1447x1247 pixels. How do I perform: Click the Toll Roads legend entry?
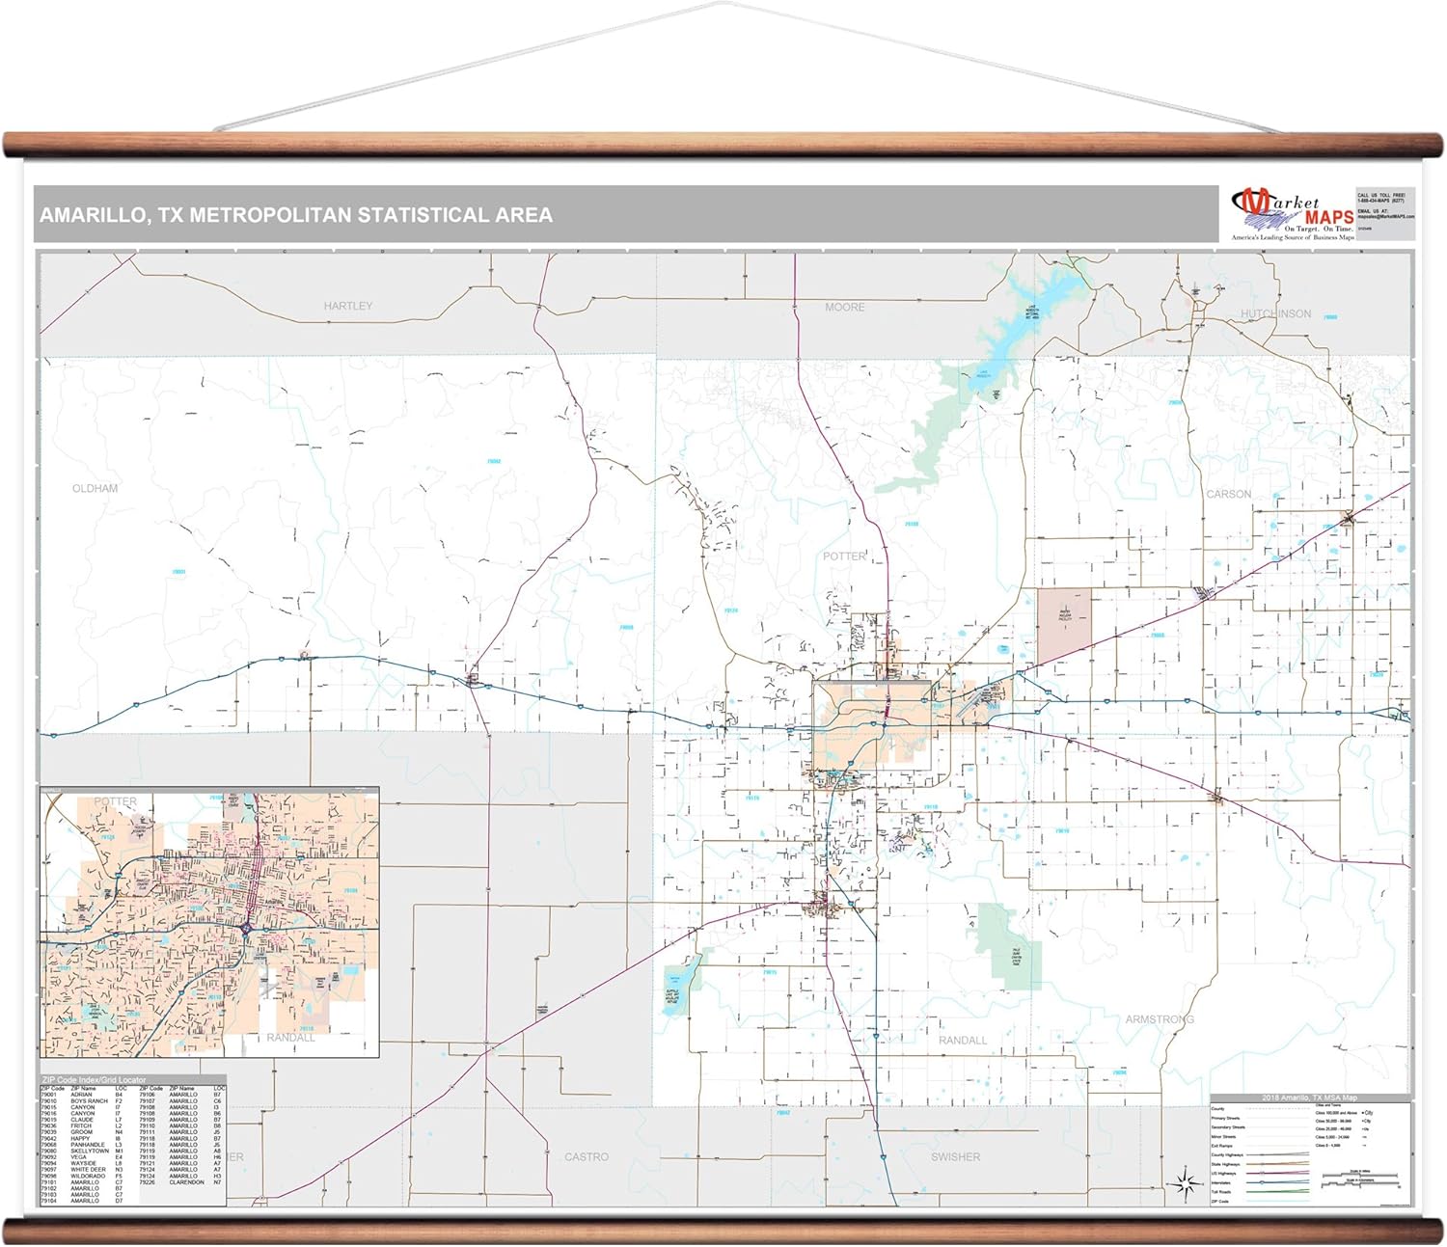[1260, 1192]
